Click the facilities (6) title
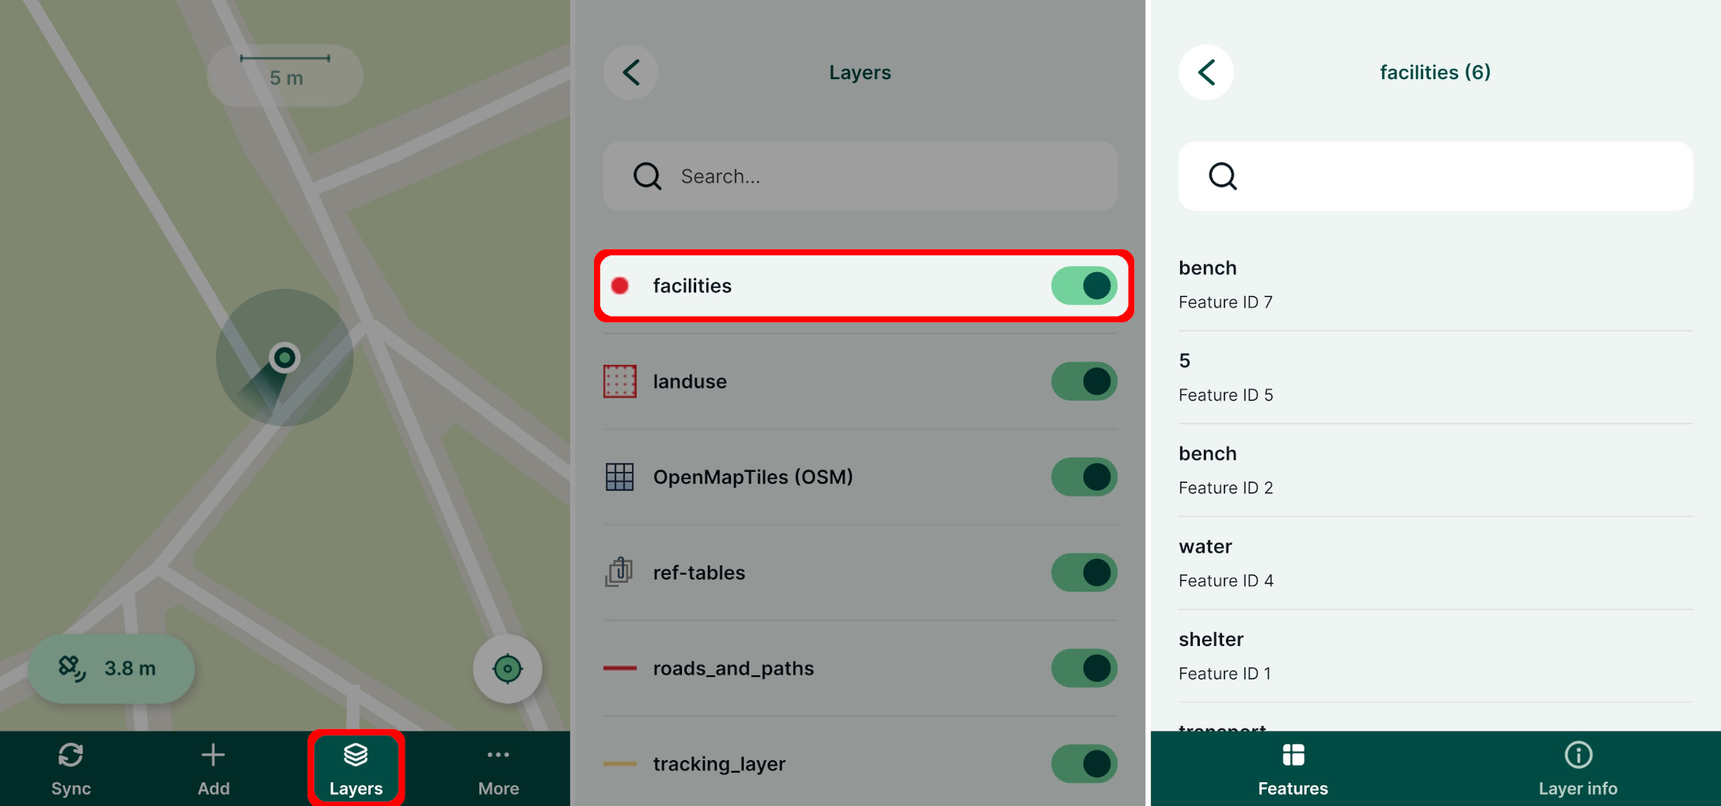The width and height of the screenshot is (1721, 806). 1435,73
